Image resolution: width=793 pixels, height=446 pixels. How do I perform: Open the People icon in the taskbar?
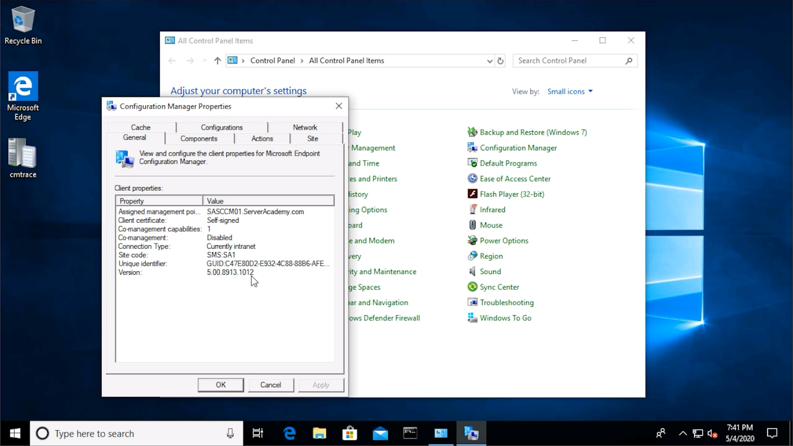(661, 433)
